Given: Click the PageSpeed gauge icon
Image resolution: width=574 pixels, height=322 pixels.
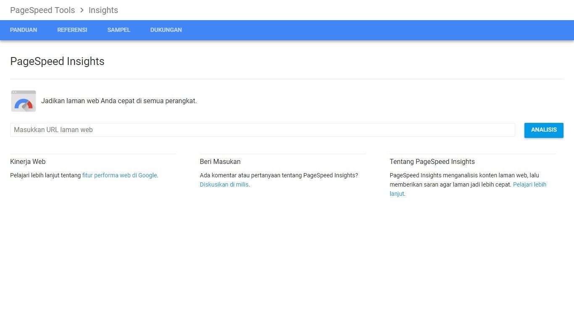Looking at the screenshot, I should tap(24, 101).
